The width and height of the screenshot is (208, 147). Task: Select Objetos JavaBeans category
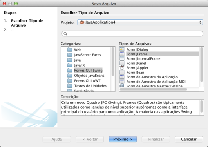pyautogui.click(x=89, y=76)
